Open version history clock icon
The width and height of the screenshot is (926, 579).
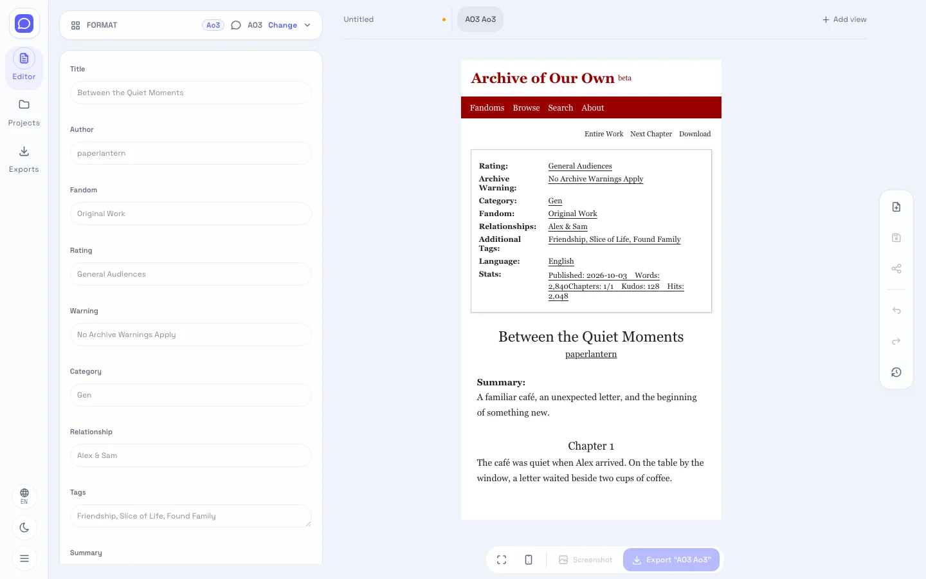[x=896, y=372]
